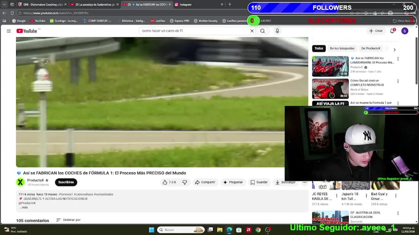Open Task View on the taskbar
The height and width of the screenshot is (235, 419).
(x=210, y=230)
